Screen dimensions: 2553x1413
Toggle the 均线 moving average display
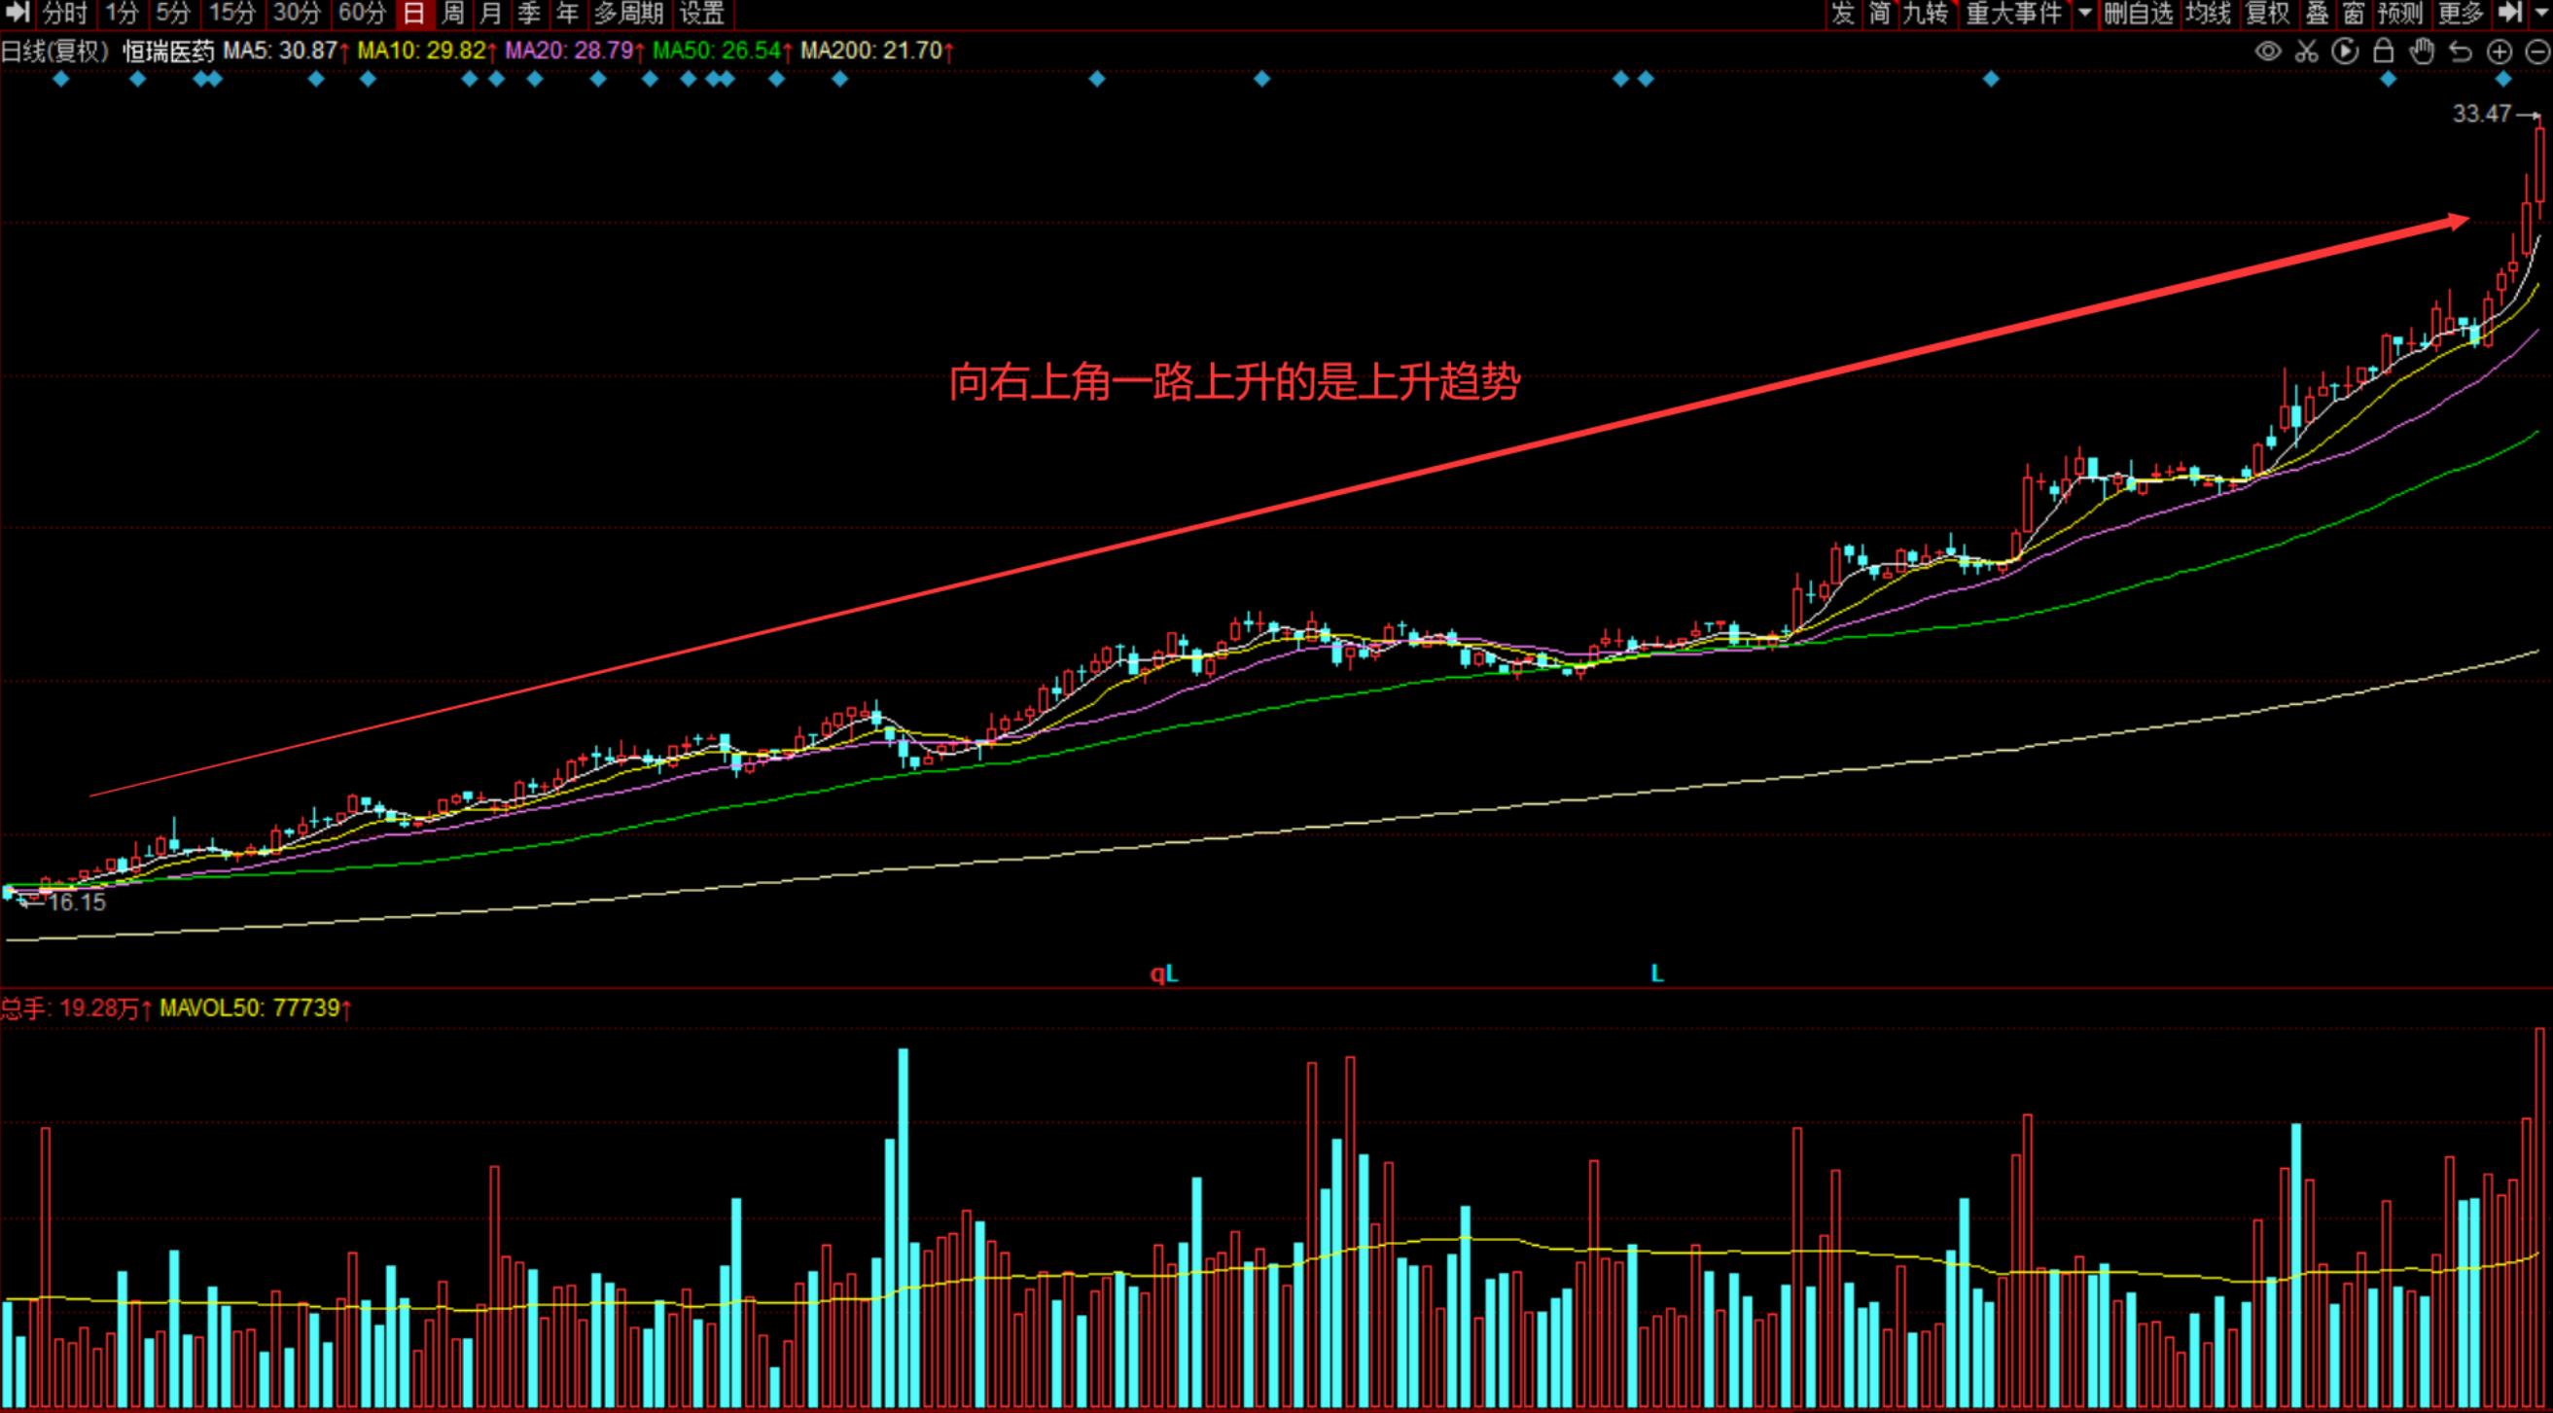(2208, 13)
